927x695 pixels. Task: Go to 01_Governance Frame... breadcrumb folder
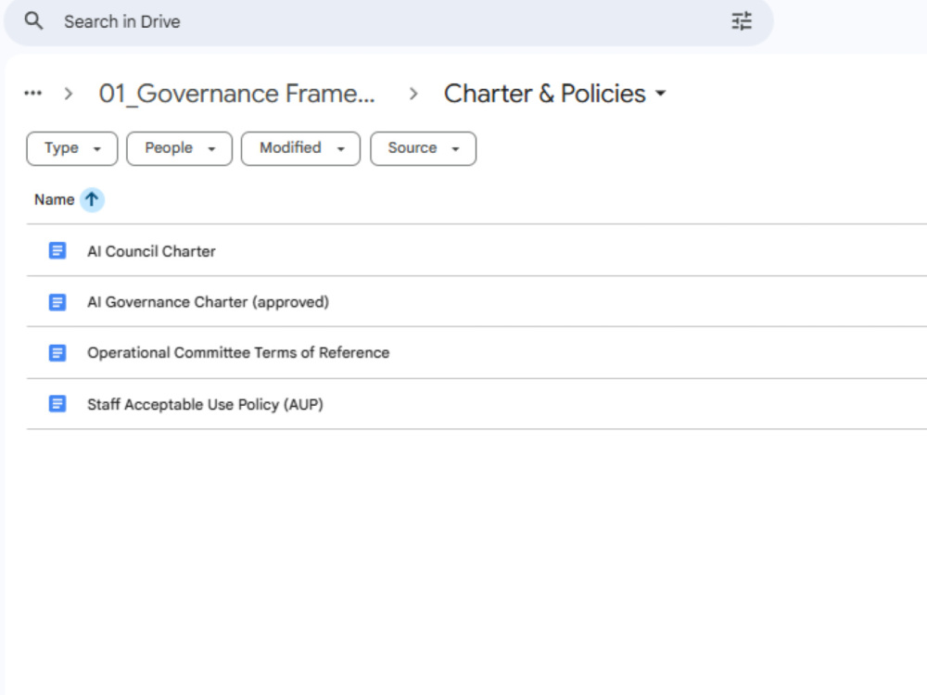click(x=237, y=94)
